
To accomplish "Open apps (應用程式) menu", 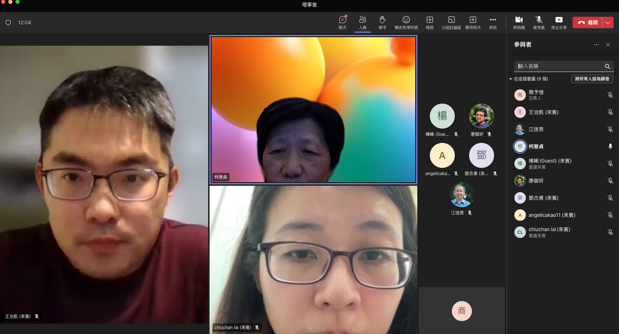I will coord(473,23).
